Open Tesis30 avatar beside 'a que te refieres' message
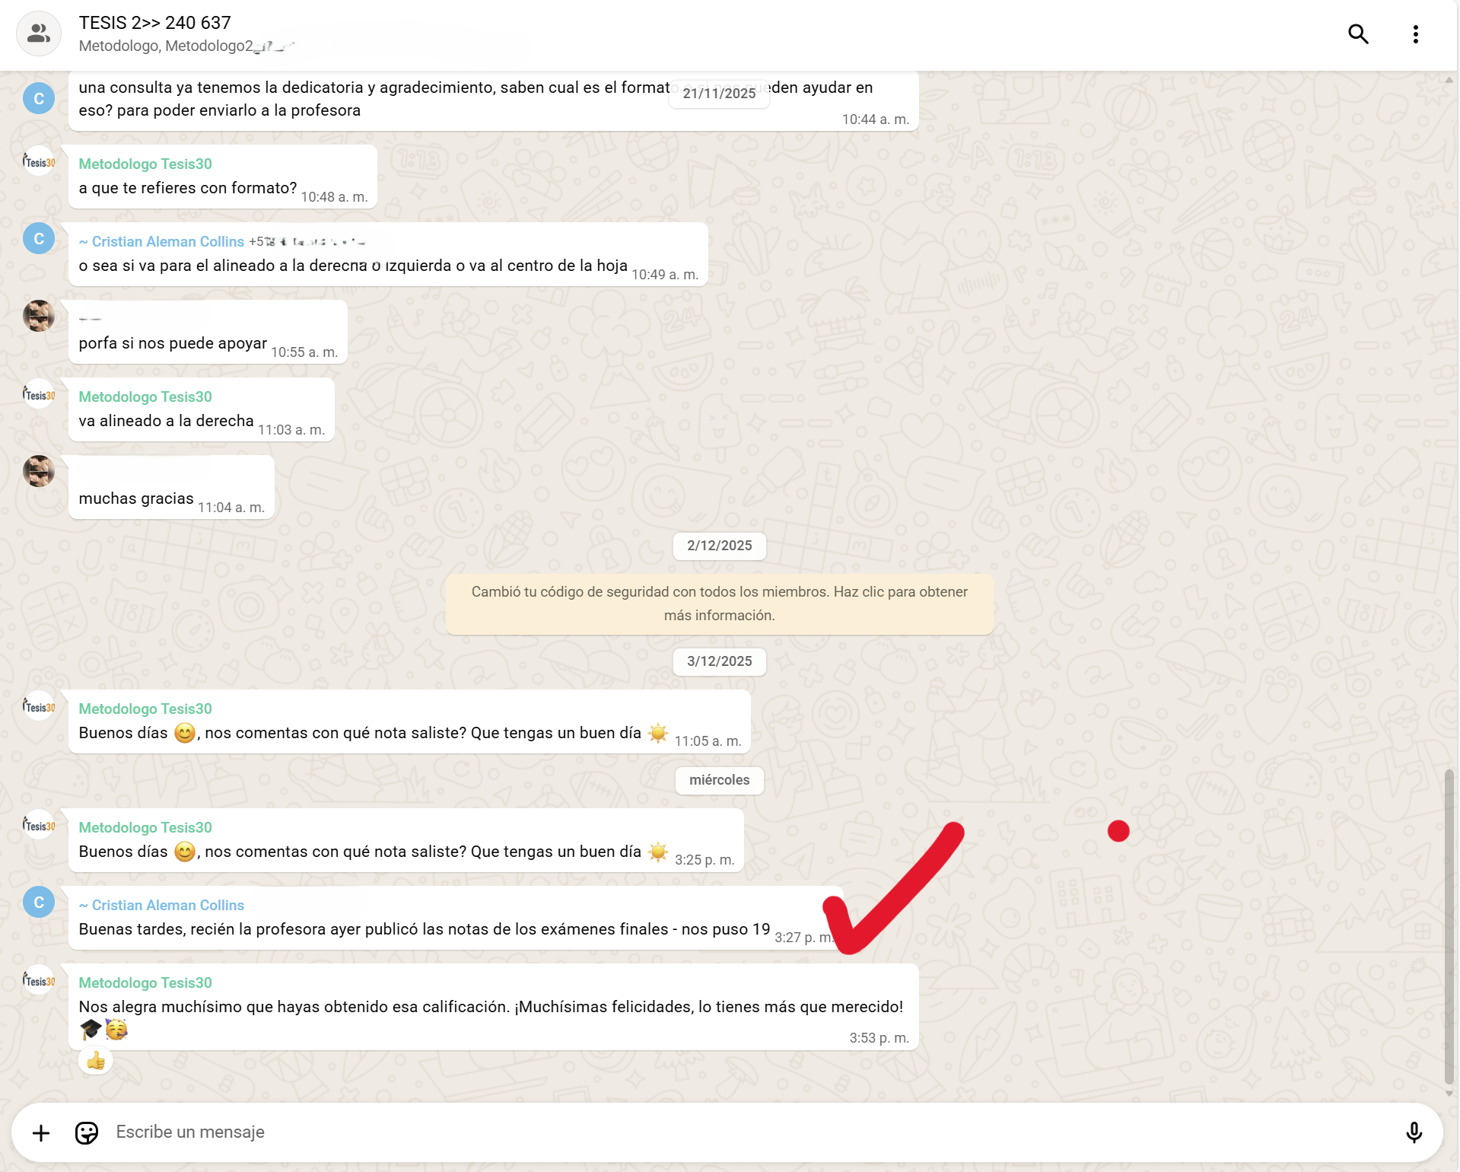This screenshot has width=1460, height=1172. pyautogui.click(x=39, y=162)
